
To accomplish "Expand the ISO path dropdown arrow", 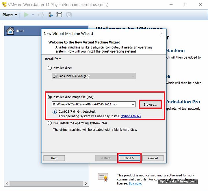I will tap(133, 105).
